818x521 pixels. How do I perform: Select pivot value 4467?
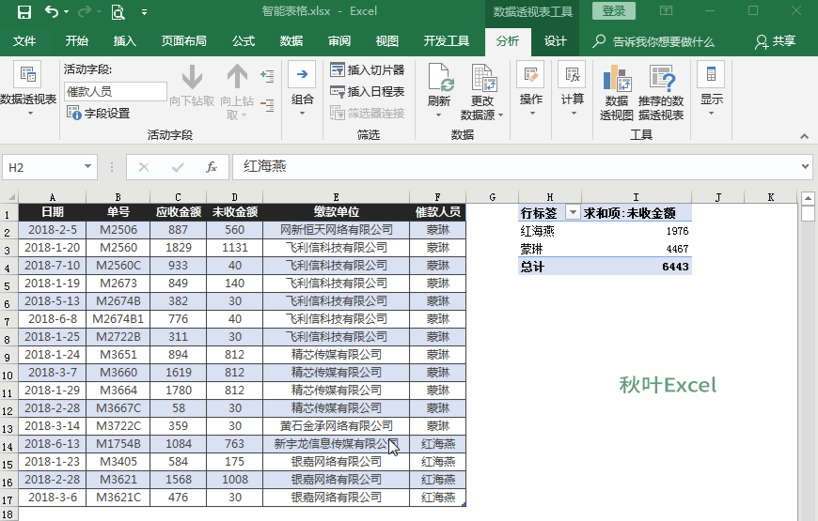click(637, 249)
